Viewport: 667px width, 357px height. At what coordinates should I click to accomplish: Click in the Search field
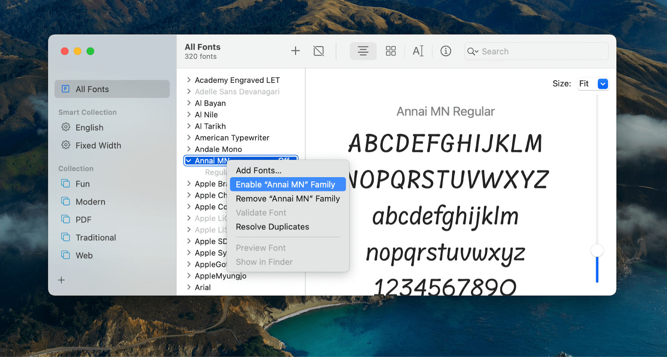click(x=536, y=51)
